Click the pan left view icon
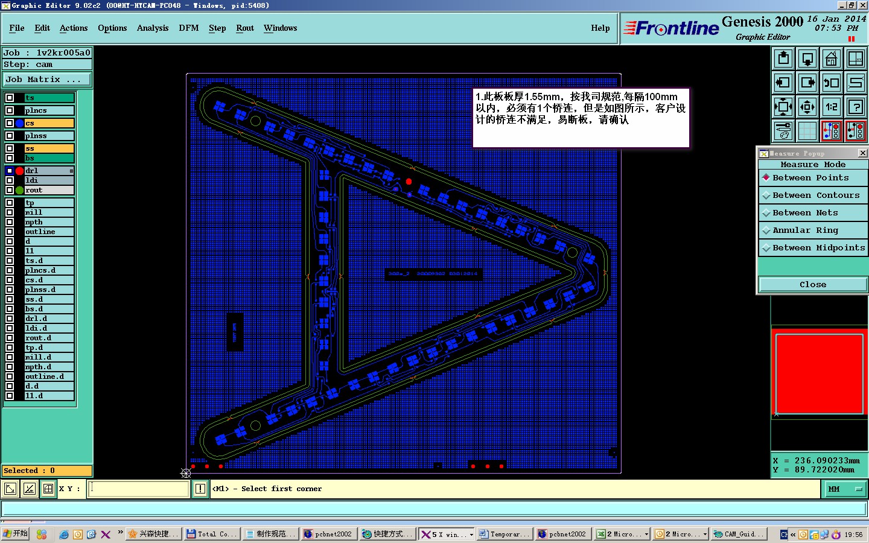869x543 pixels. pyautogui.click(x=783, y=83)
